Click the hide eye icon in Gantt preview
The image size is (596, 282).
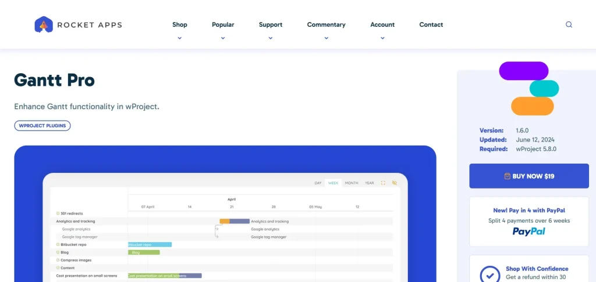(394, 183)
